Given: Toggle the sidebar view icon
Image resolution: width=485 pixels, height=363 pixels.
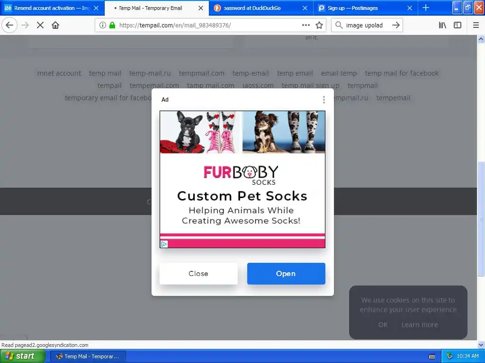Looking at the screenshot, I should click(458, 25).
